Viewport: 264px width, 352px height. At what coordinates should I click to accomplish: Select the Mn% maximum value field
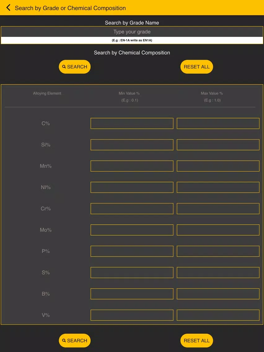coord(218,166)
